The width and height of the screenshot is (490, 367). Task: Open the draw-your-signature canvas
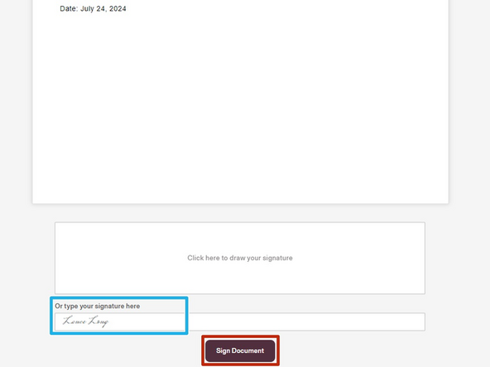(240, 258)
